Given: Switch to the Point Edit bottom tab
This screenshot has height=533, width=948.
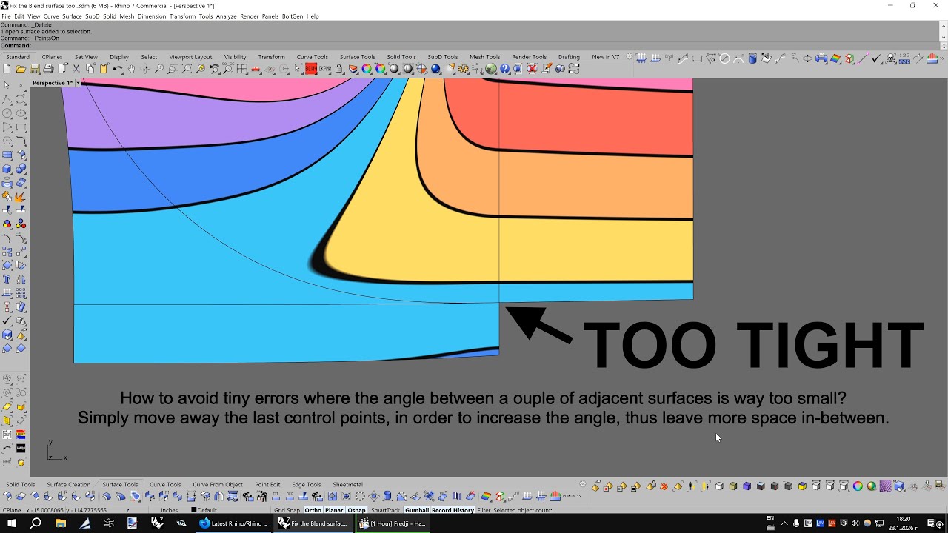Looking at the screenshot, I should pos(267,485).
